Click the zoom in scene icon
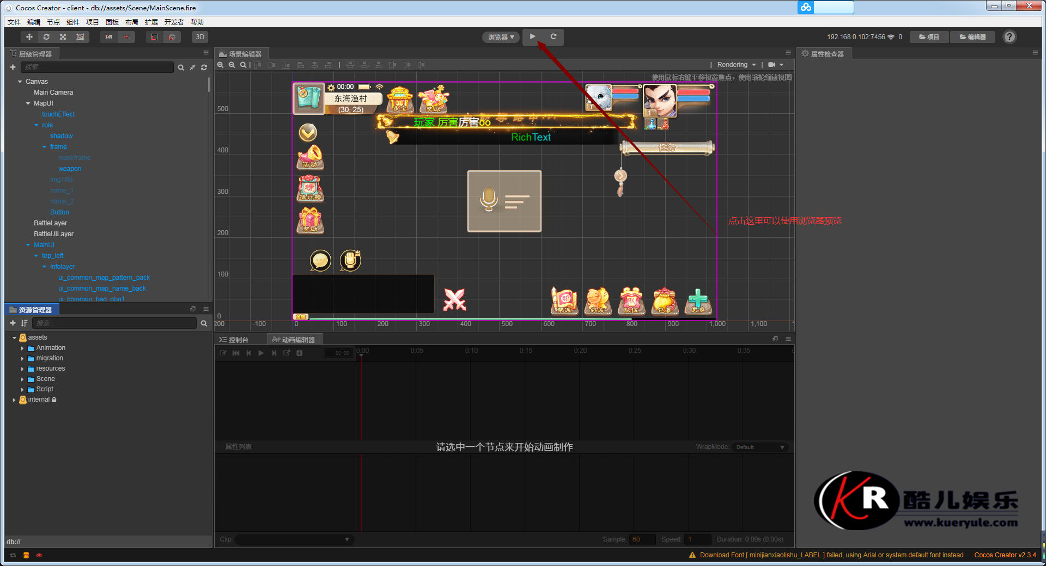 (221, 65)
